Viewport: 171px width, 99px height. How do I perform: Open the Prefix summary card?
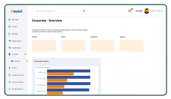click(x=44, y=46)
